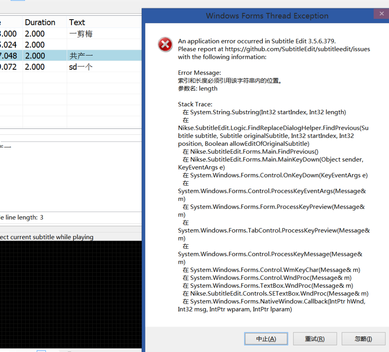Click the 参数名: length line

coord(198,89)
